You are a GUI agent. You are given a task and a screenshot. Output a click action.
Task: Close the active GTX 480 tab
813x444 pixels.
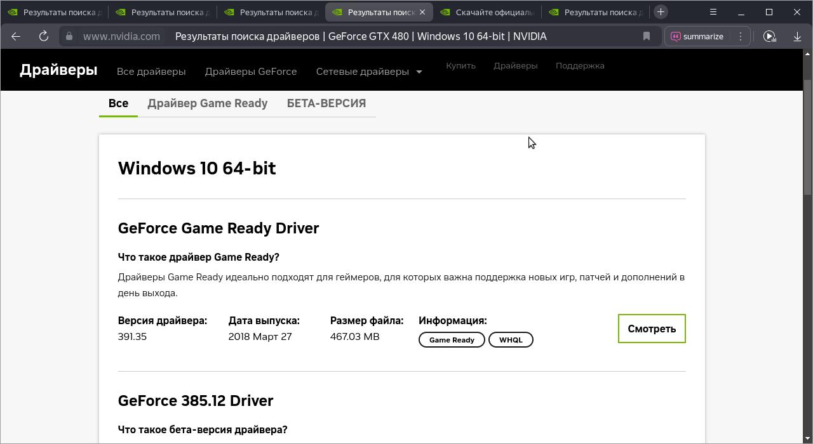click(422, 12)
